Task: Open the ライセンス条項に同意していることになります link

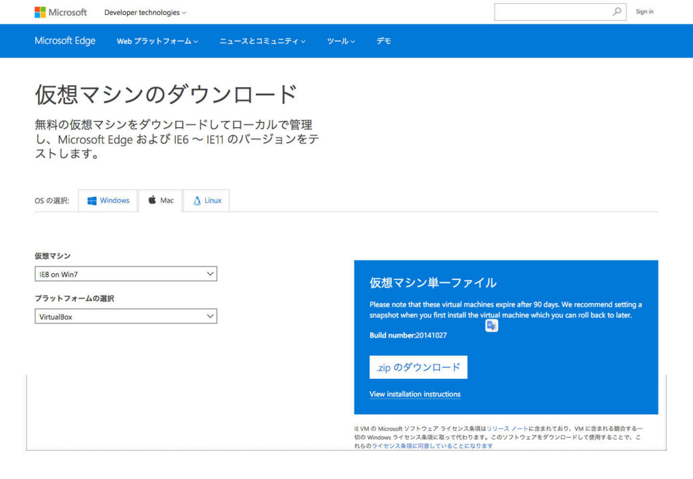Action: tap(432, 446)
